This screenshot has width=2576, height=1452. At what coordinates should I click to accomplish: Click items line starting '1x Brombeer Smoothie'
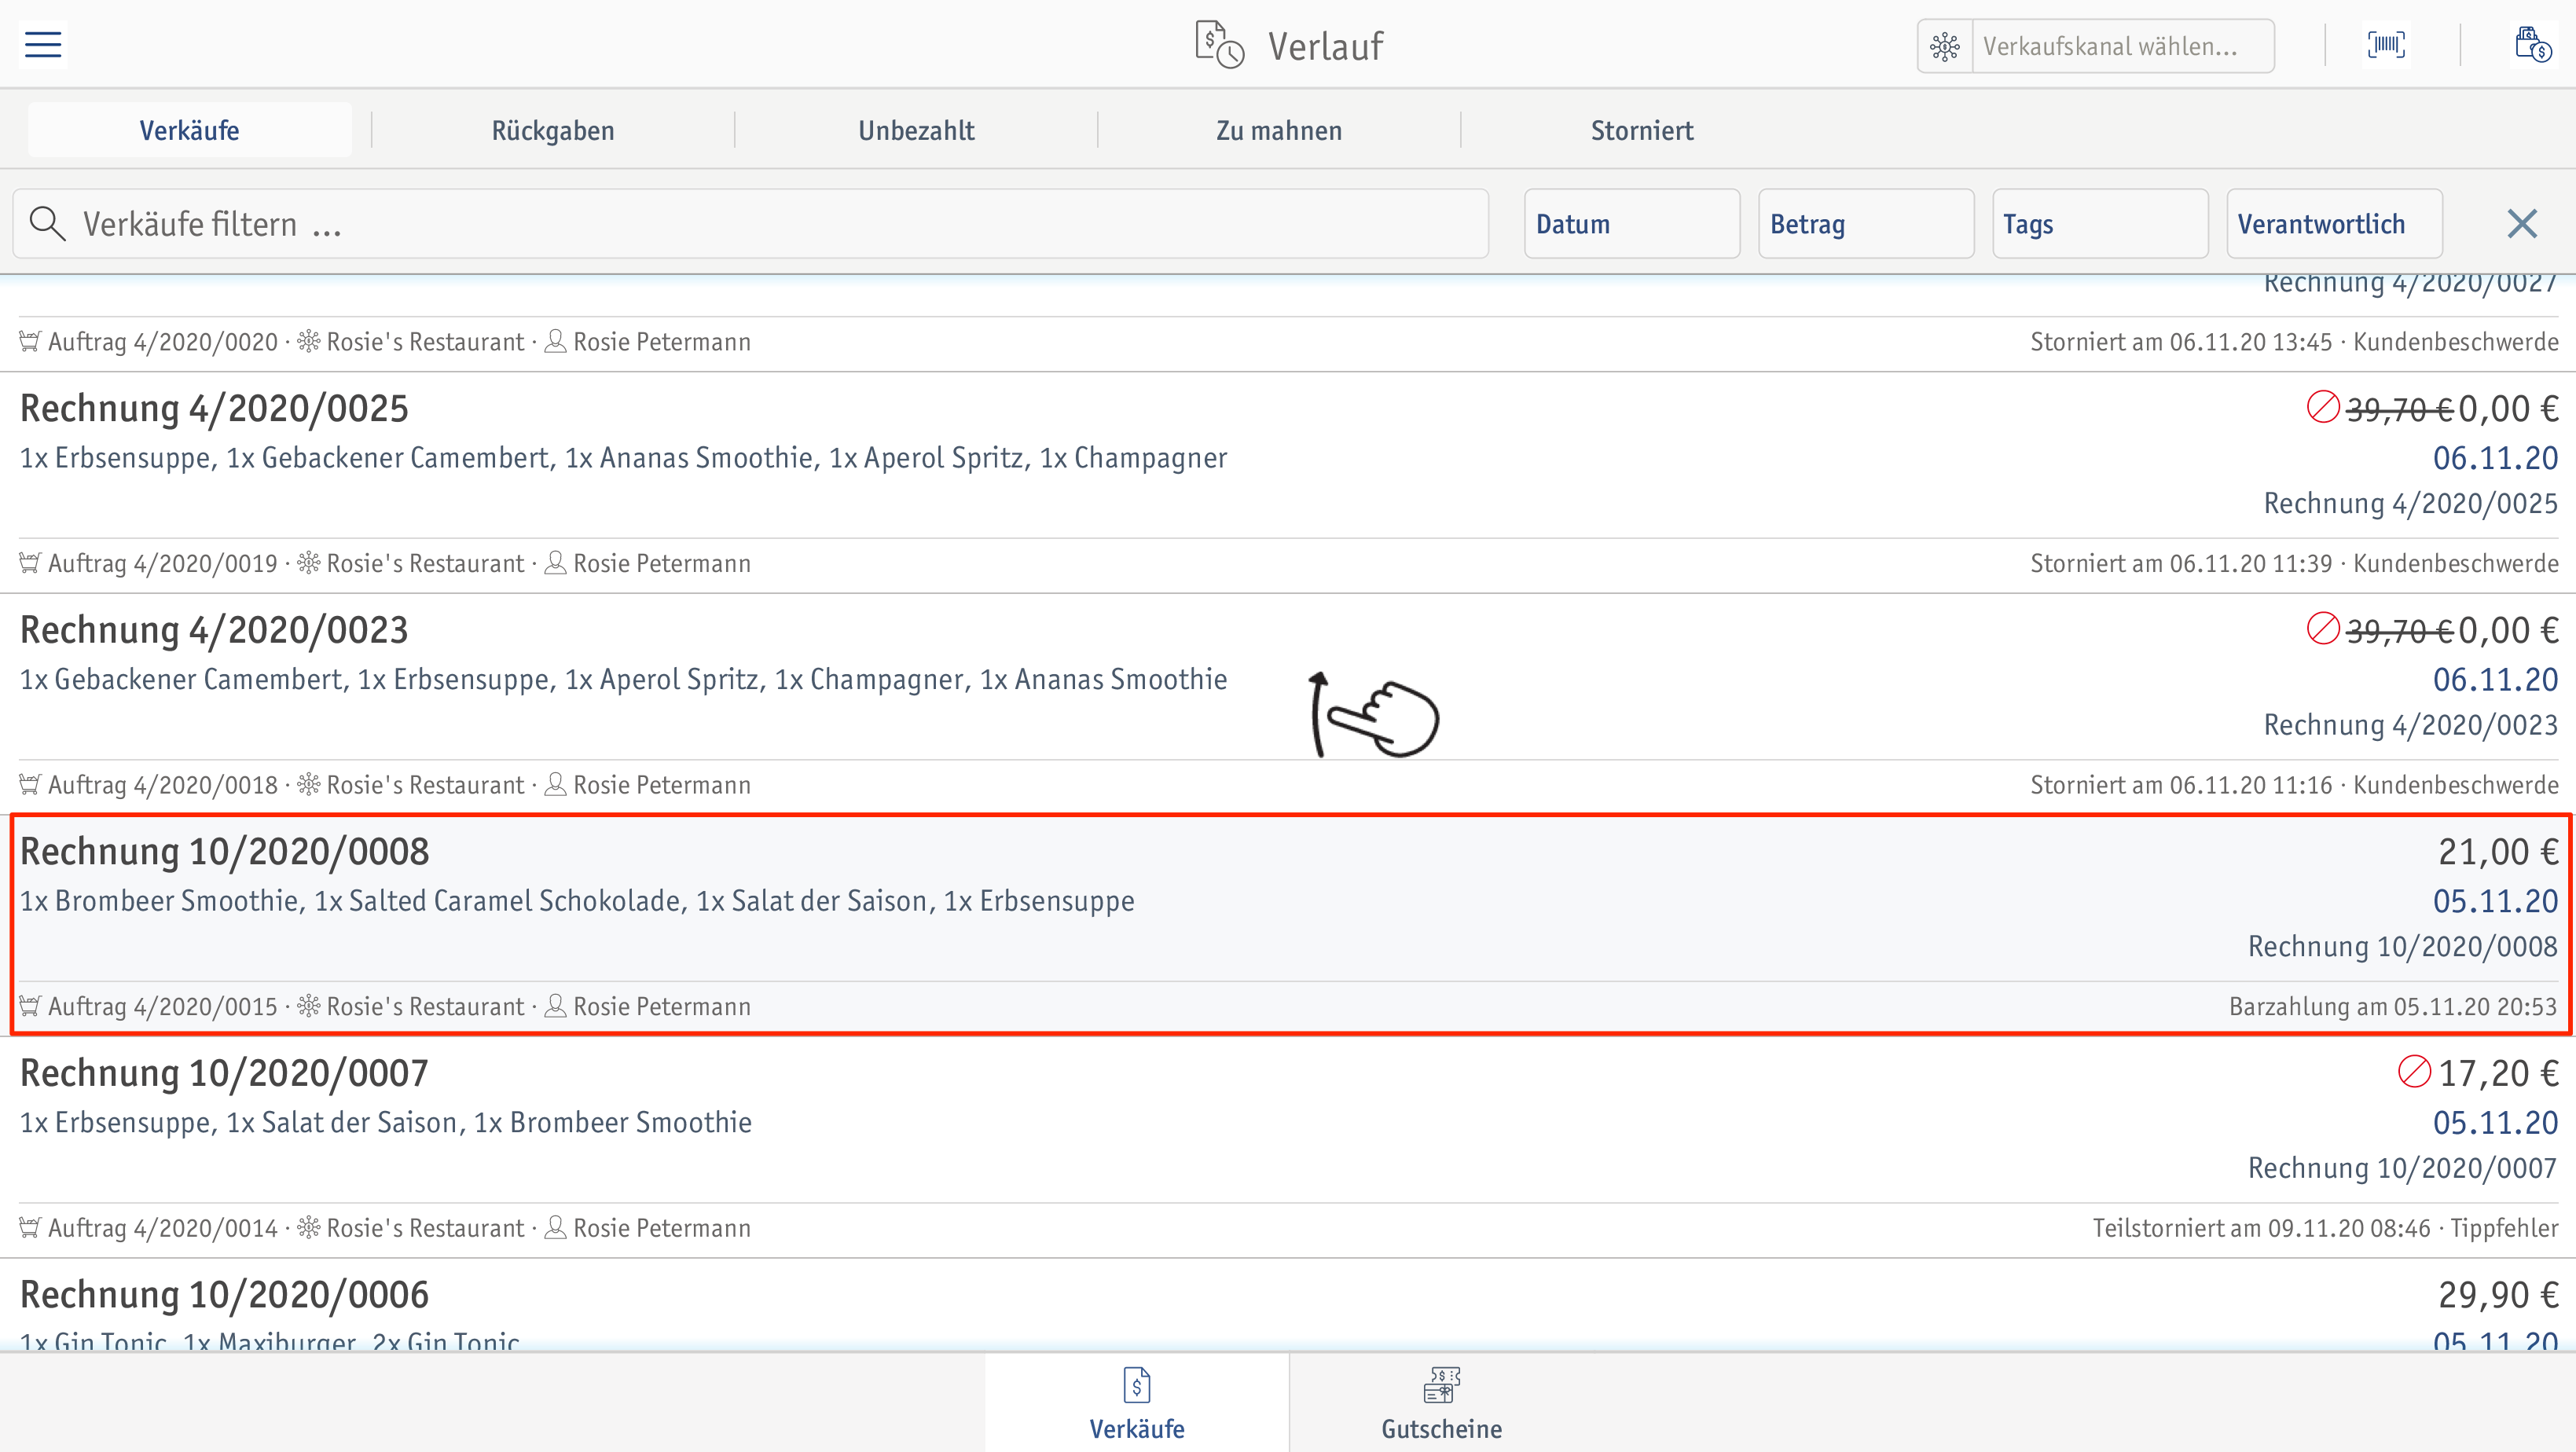[577, 901]
